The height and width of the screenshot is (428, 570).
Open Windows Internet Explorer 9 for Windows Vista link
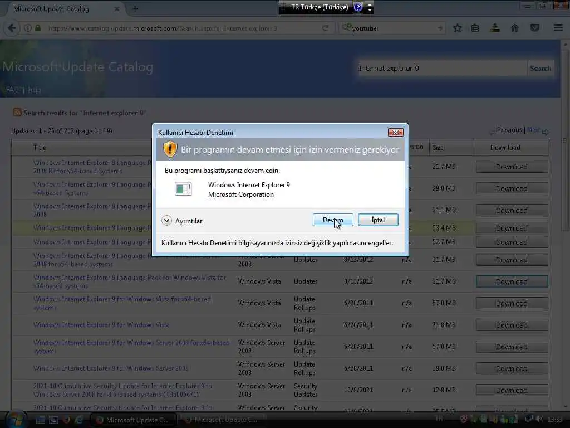(x=101, y=325)
